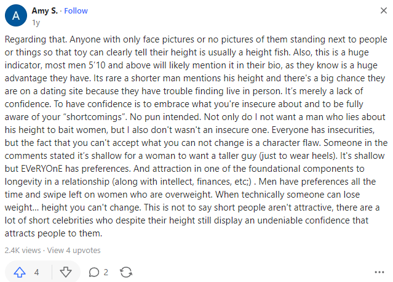Click the final line attracts people to them
This screenshot has height=282, width=393.
click(x=54, y=233)
